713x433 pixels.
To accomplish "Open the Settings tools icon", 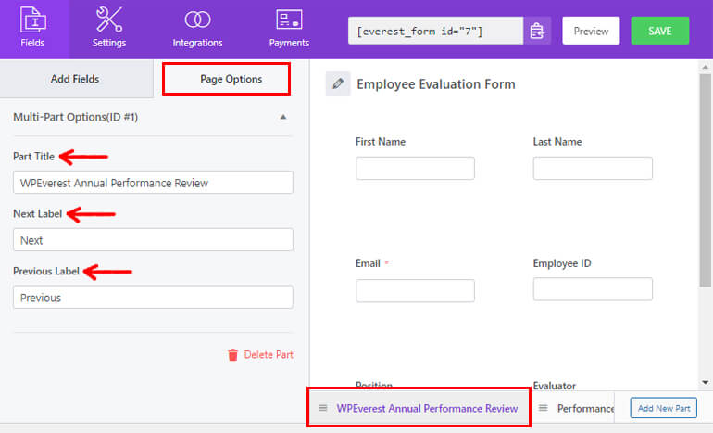I will tap(109, 20).
